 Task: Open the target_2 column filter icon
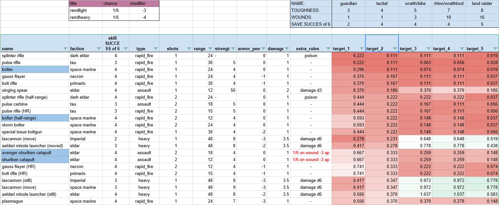395,49
